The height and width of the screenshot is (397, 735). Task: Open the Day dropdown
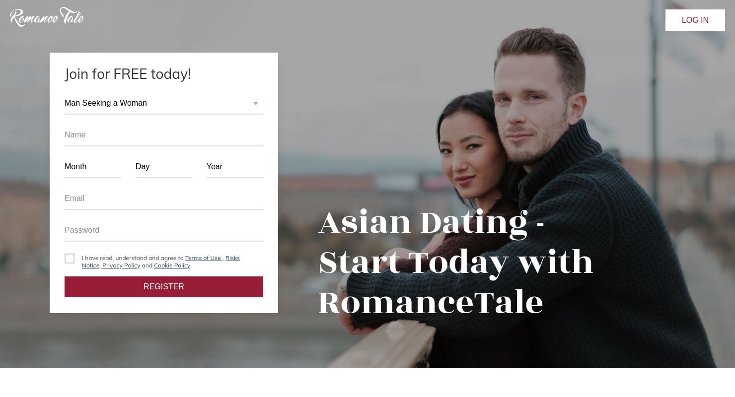[164, 167]
